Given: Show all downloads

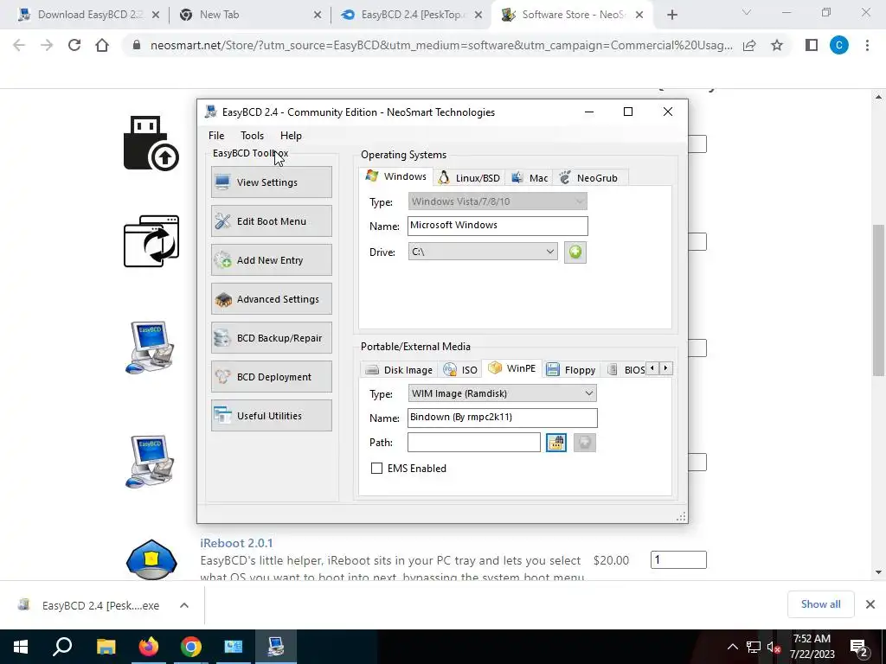Looking at the screenshot, I should [820, 604].
